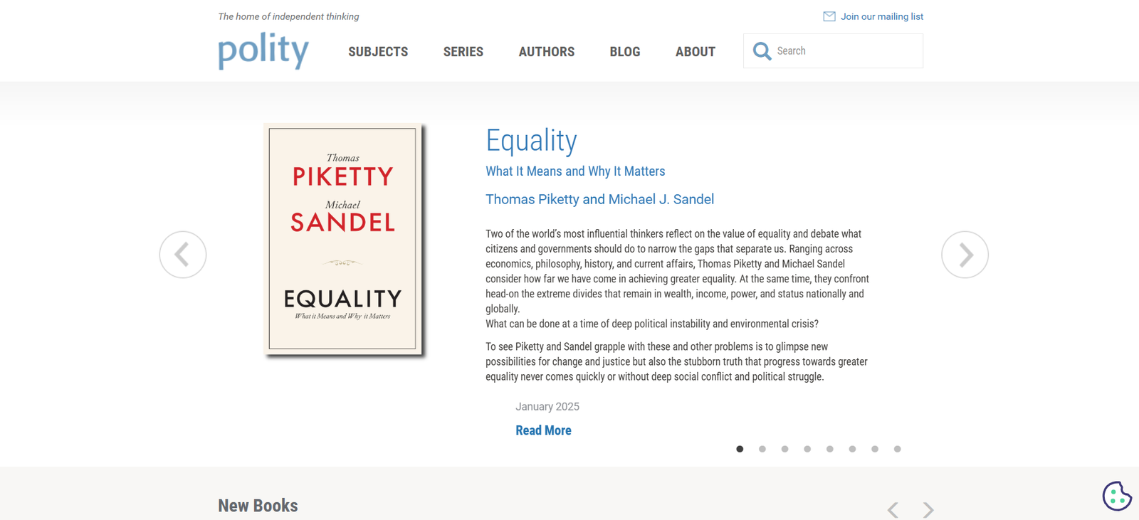This screenshot has height=520, width=1139.
Task: Select the second carousel dot
Action: (762, 449)
